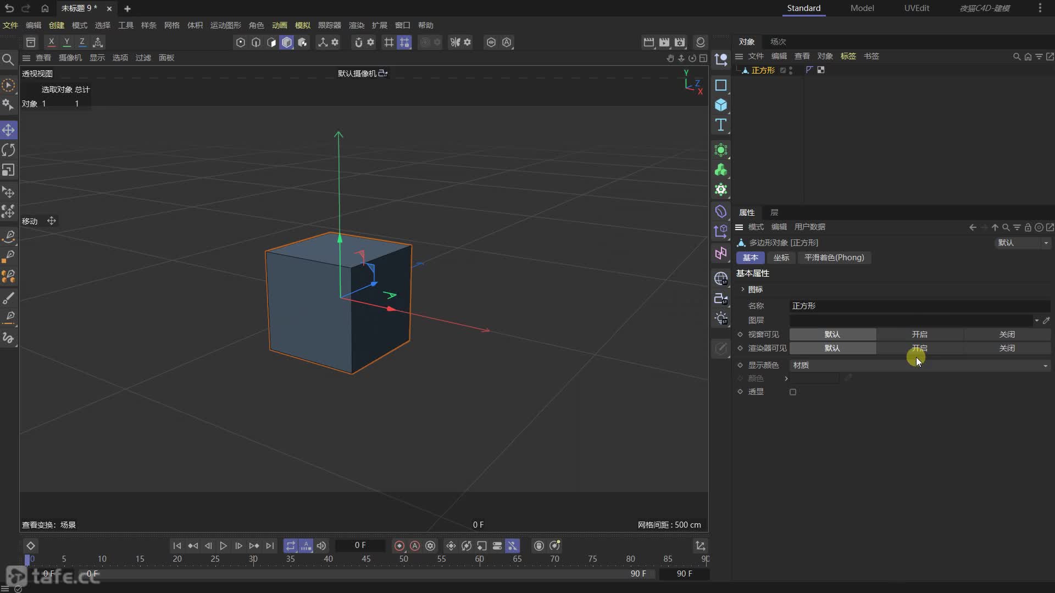The height and width of the screenshot is (593, 1055).
Task: Redo the last action
Action: pos(26,8)
